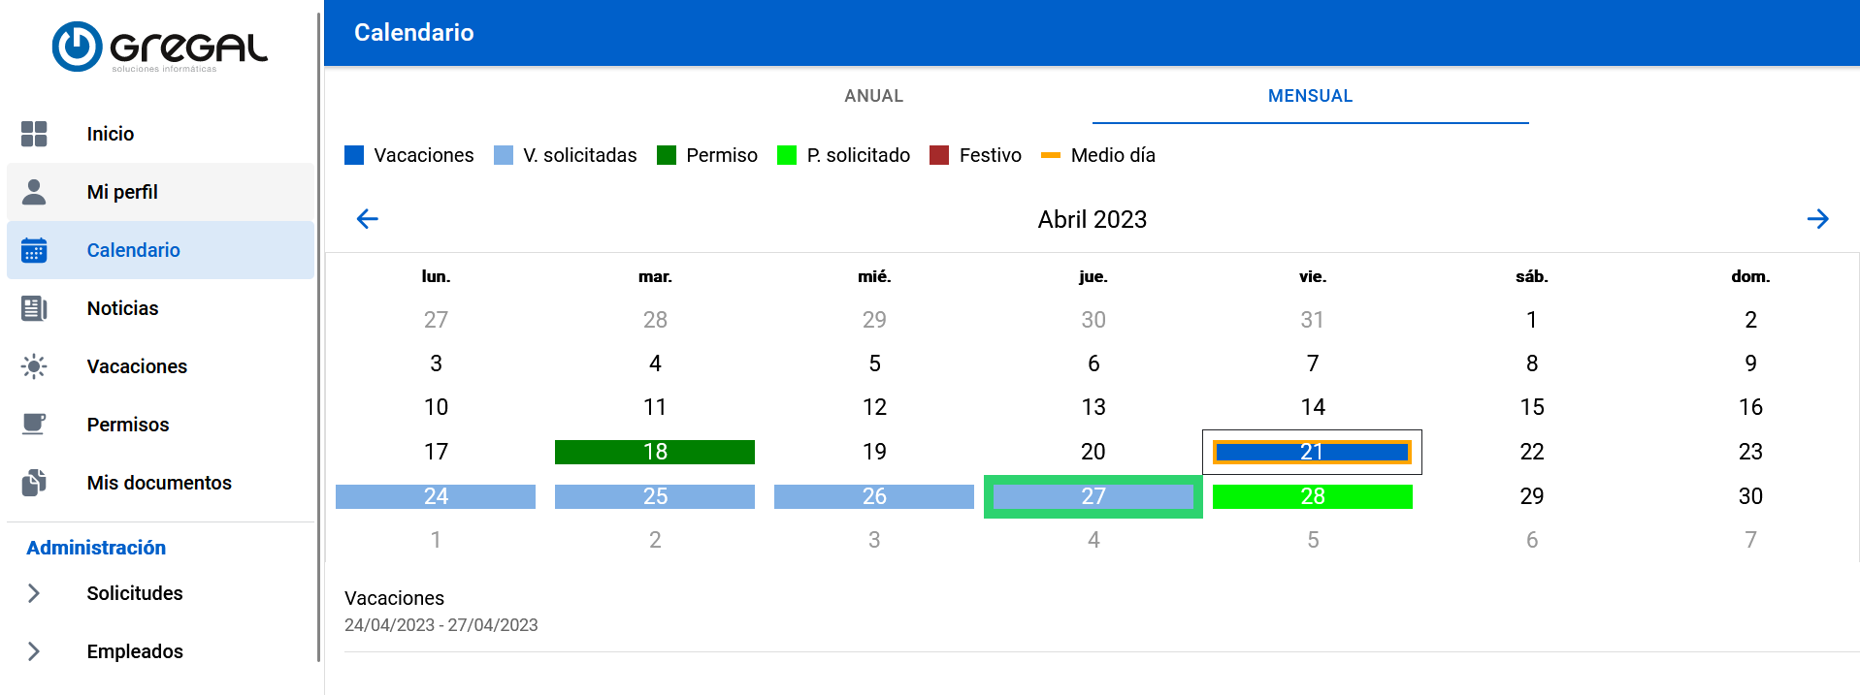Click the blue Vacaciones legend swatch
Image resolution: width=1860 pixels, height=695 pixels.
pos(354,155)
